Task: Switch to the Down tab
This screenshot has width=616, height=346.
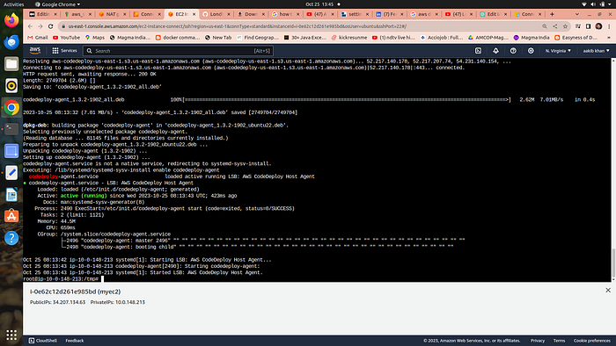Action: click(251, 14)
